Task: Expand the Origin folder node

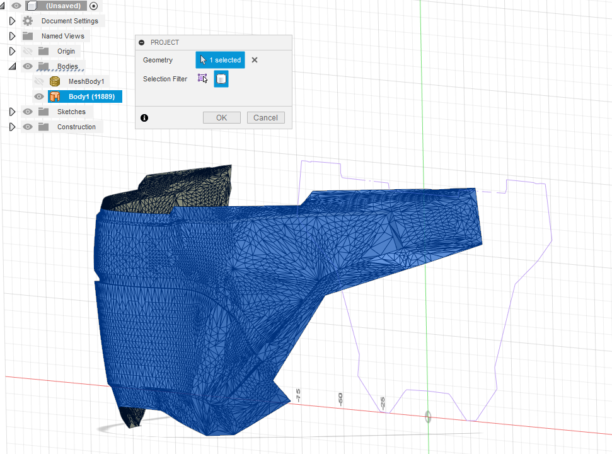Action: click(12, 51)
